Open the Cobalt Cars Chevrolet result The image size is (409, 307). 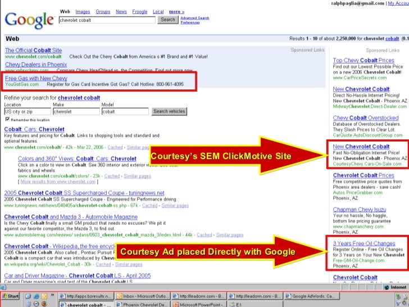tap(34, 129)
